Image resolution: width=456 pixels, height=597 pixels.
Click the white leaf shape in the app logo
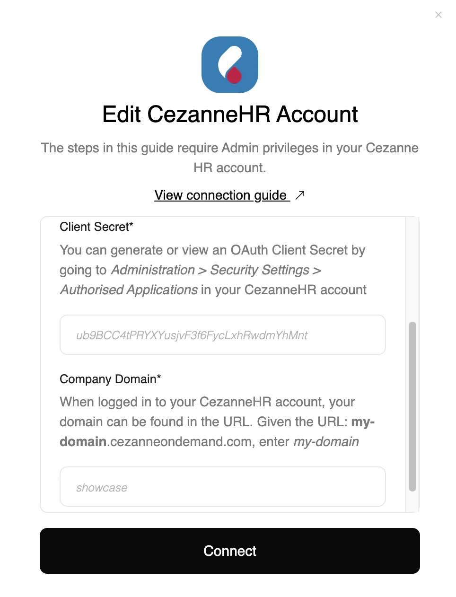(228, 57)
